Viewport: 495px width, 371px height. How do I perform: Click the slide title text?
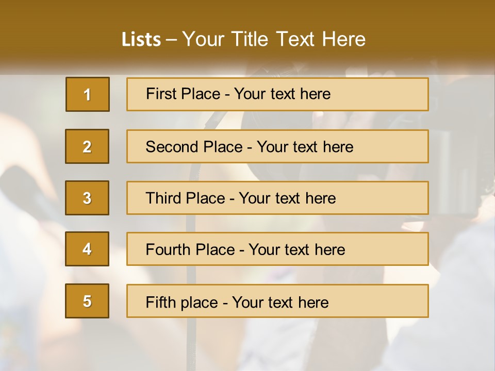(243, 39)
